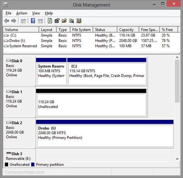Select the 119.24 GB Unallocated space on Disk 1
The width and height of the screenshot is (183, 178).
coord(91,104)
